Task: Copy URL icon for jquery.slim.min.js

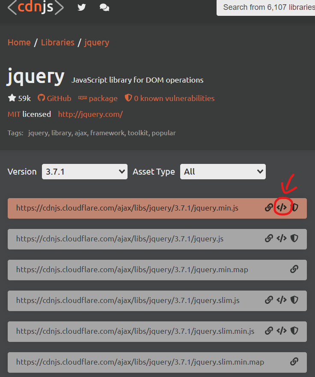Action: pos(269,331)
